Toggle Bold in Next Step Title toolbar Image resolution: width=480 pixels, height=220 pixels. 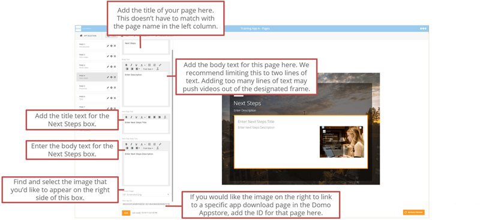pos(127,117)
